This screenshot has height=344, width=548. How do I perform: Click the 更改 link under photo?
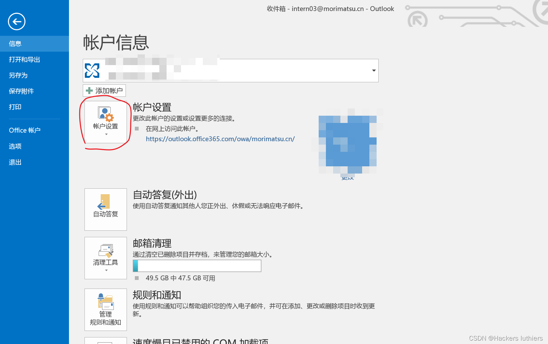coord(348,178)
